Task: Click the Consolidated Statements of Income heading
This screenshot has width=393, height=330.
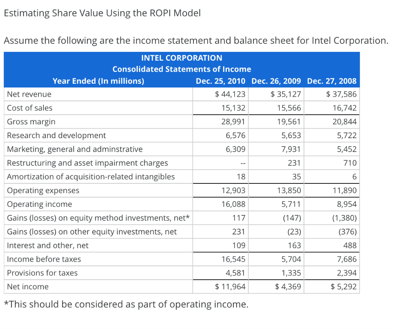Action: click(182, 69)
